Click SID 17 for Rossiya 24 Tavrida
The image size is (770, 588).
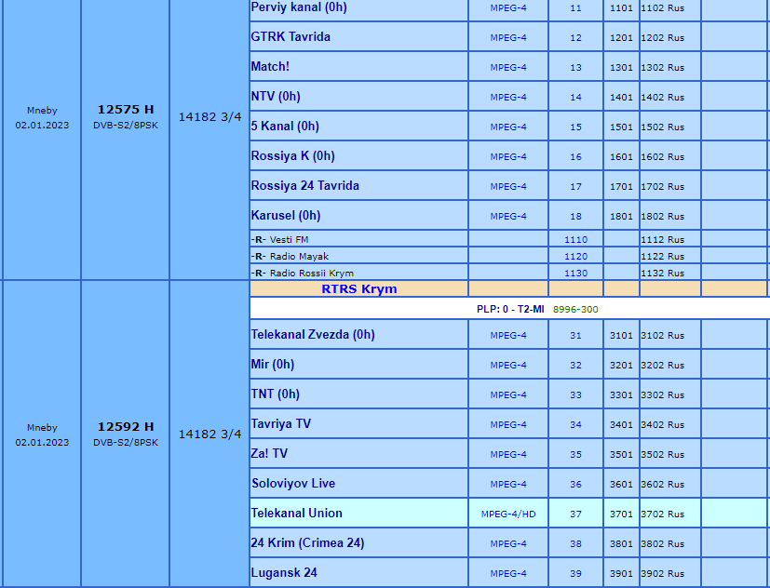[576, 186]
